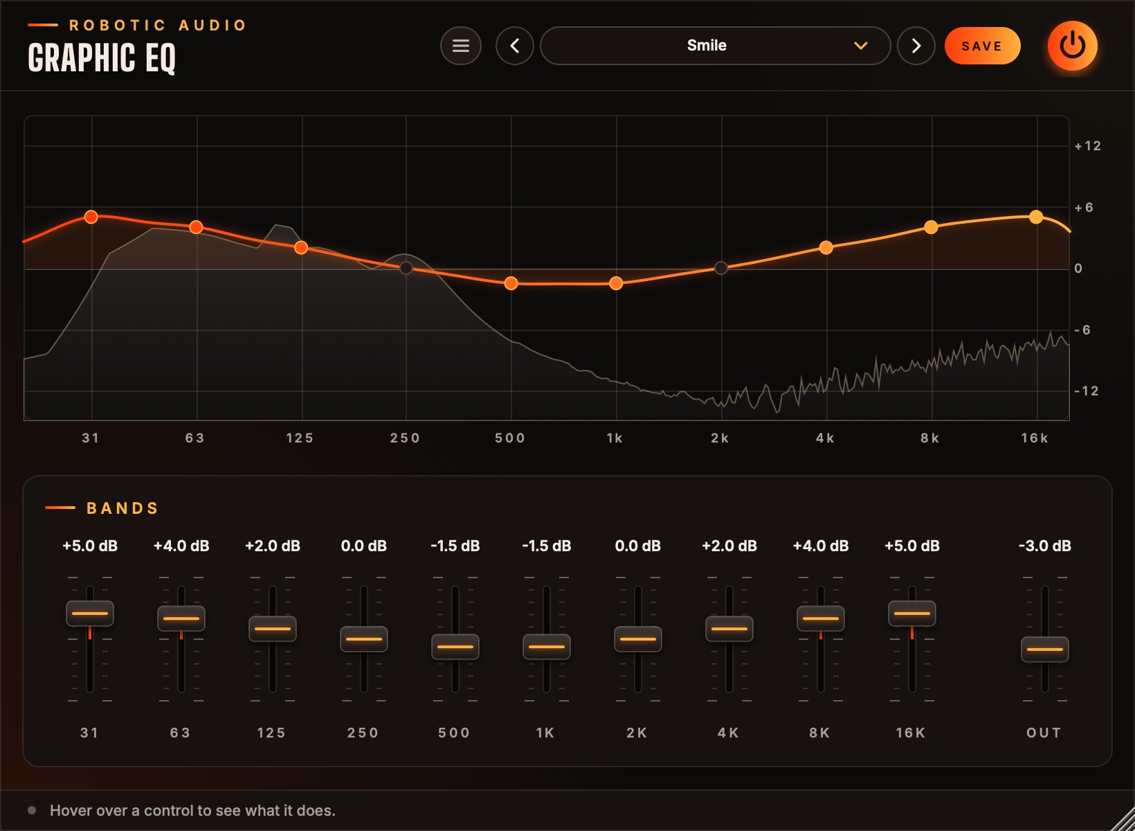Select the 250 Hz node on the EQ curve
1135x831 pixels.
click(x=406, y=268)
